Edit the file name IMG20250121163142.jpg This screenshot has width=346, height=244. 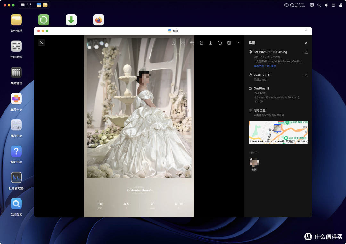click(306, 52)
